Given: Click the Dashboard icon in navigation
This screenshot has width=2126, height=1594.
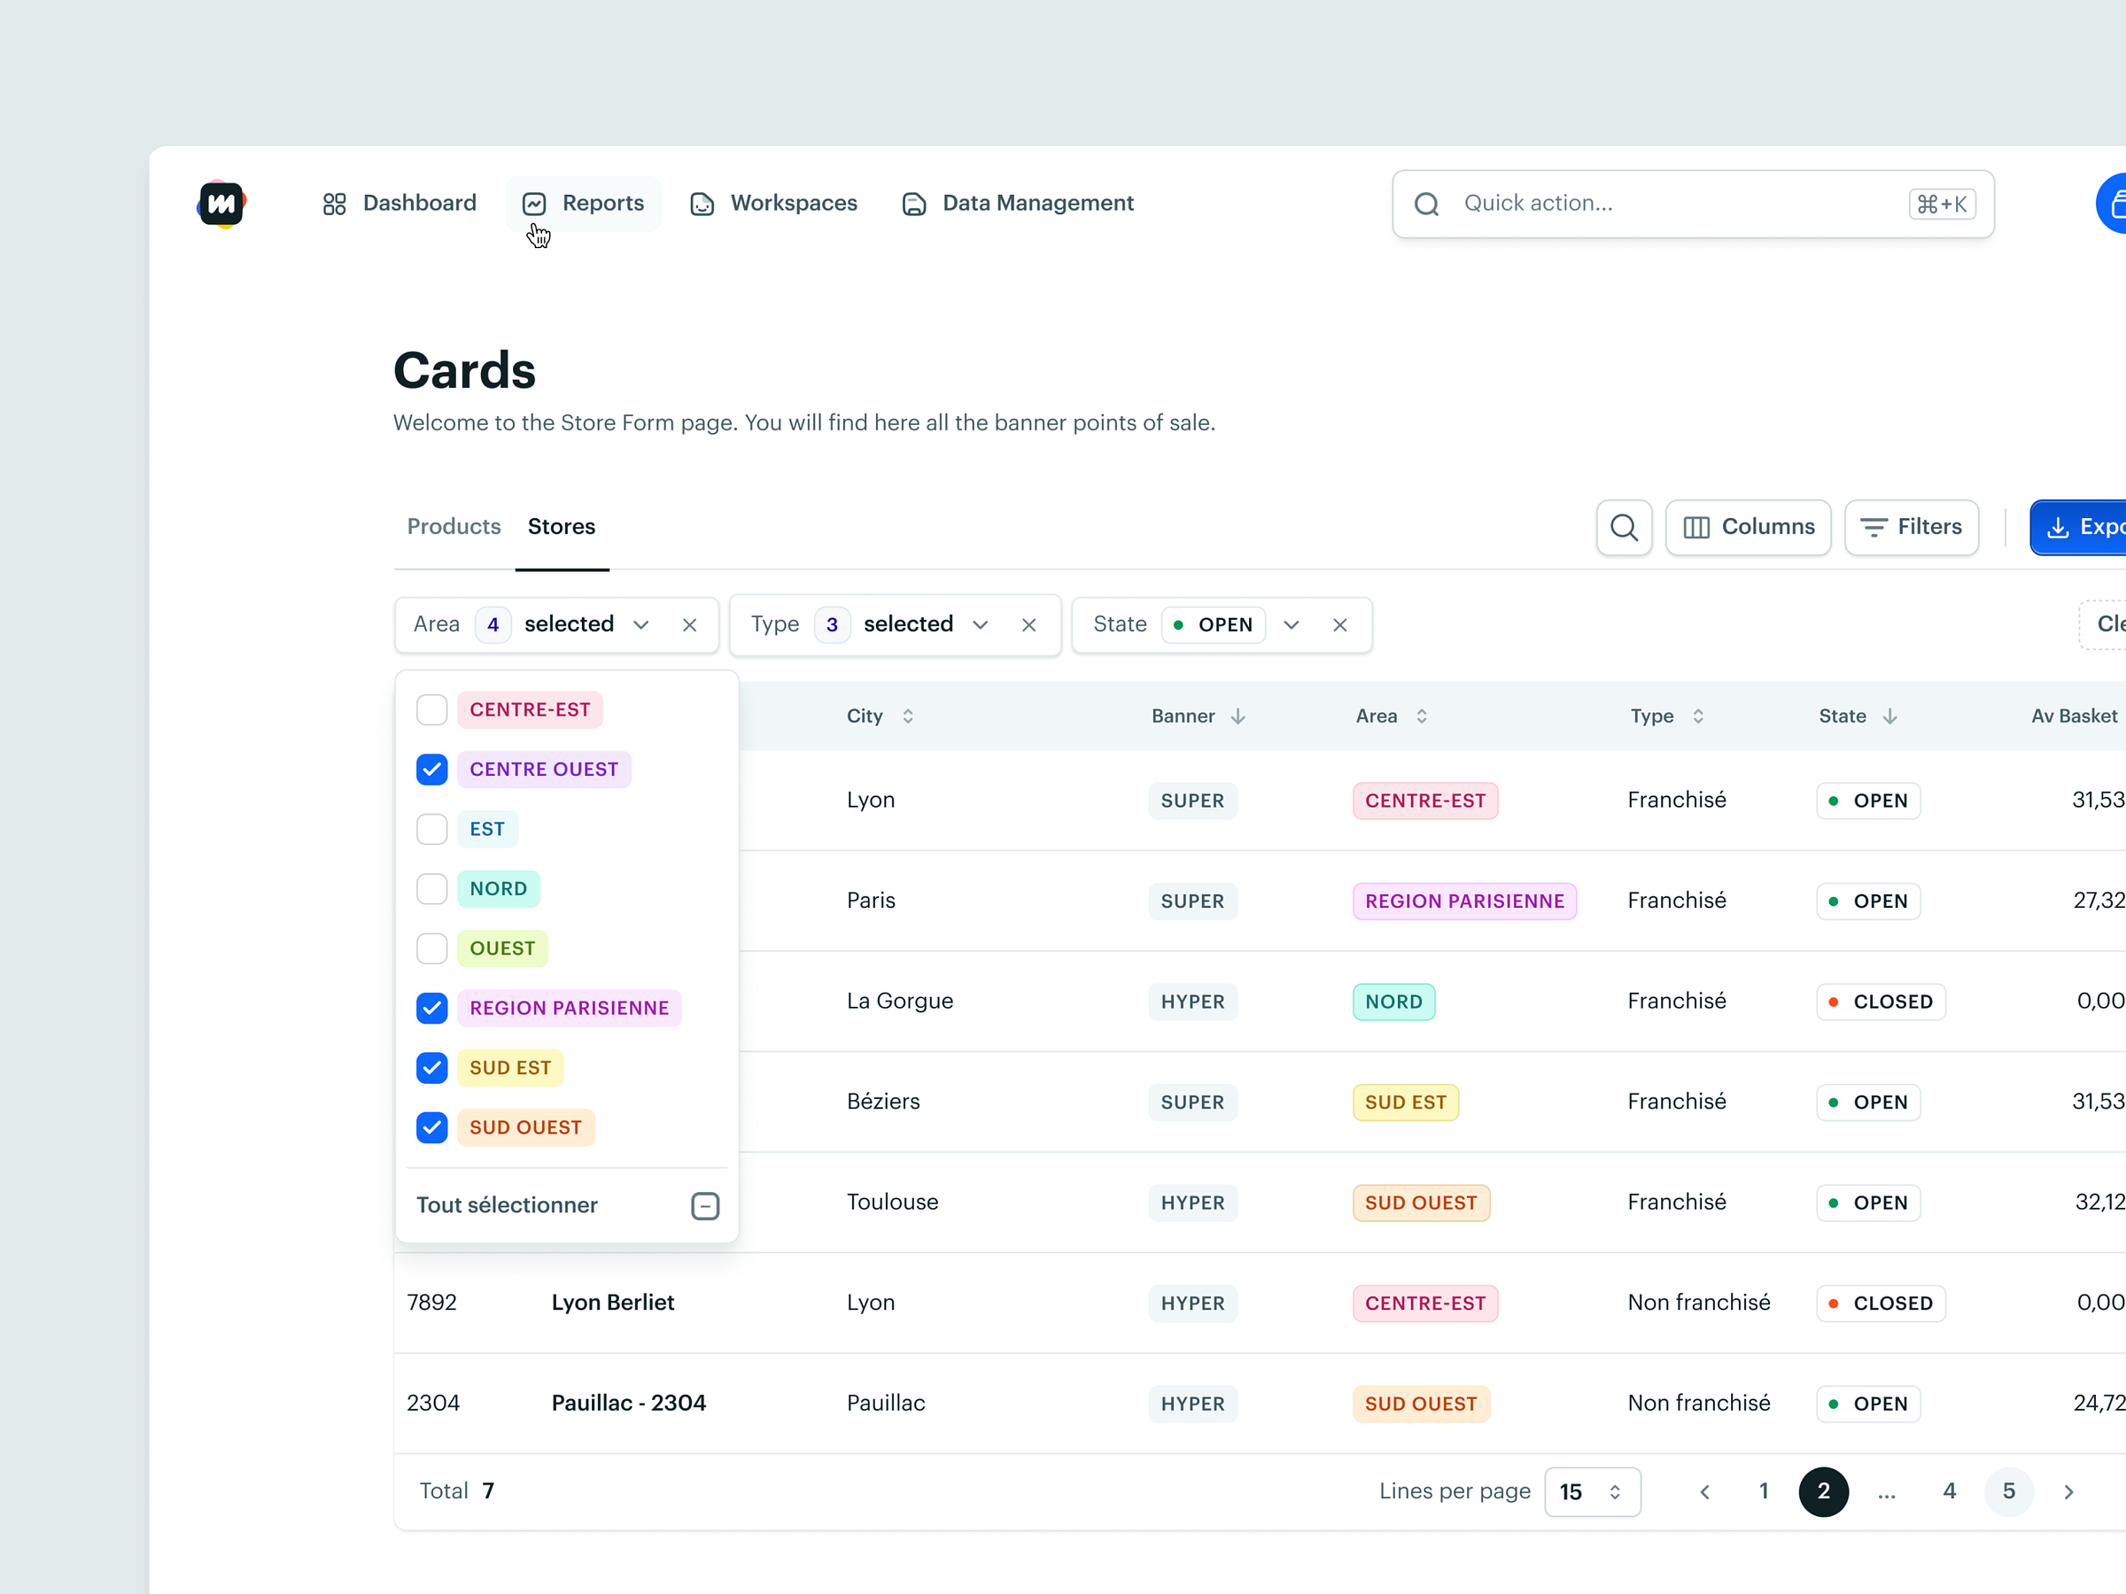Looking at the screenshot, I should click(x=333, y=203).
